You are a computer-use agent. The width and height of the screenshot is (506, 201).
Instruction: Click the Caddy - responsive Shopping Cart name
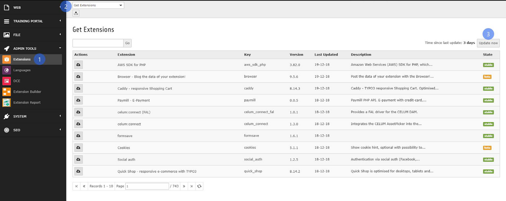coord(145,88)
